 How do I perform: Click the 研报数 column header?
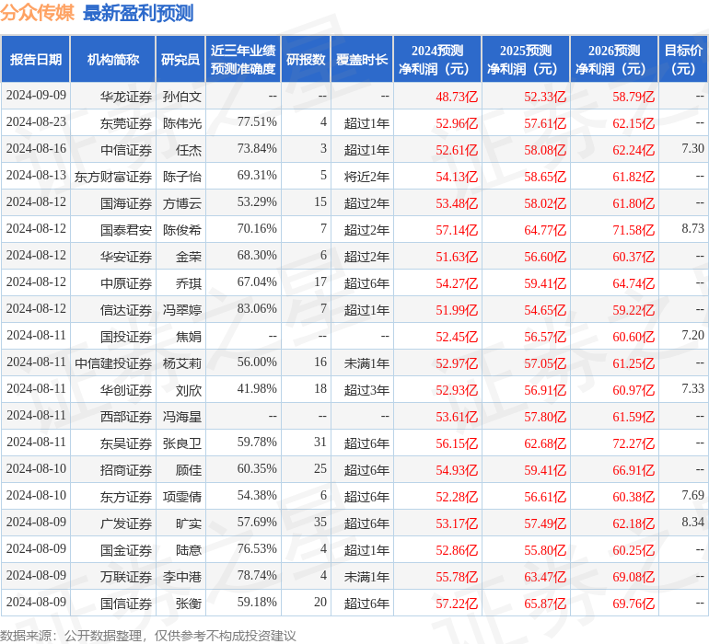306,60
